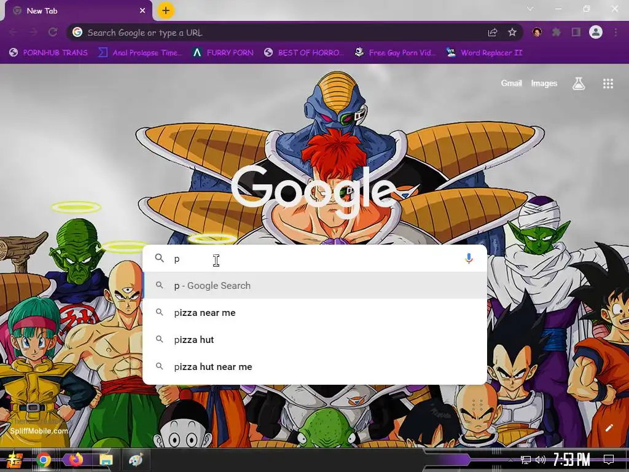This screenshot has width=629, height=472.
Task: Open the pinned extension avatar icon
Action: 537,32
